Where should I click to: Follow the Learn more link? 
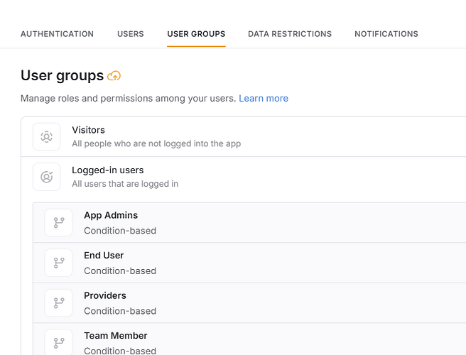[x=264, y=99]
